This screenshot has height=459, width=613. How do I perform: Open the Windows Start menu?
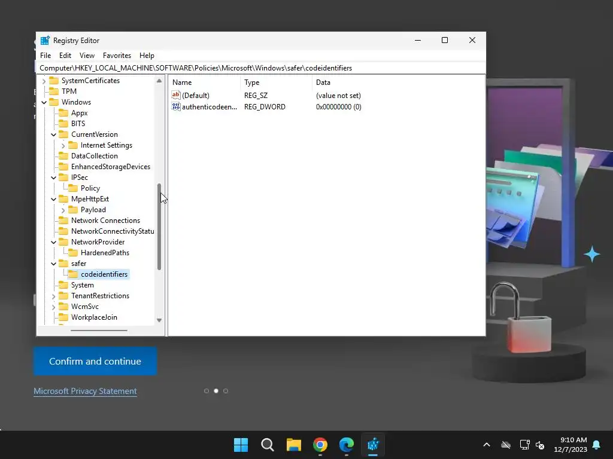241,445
